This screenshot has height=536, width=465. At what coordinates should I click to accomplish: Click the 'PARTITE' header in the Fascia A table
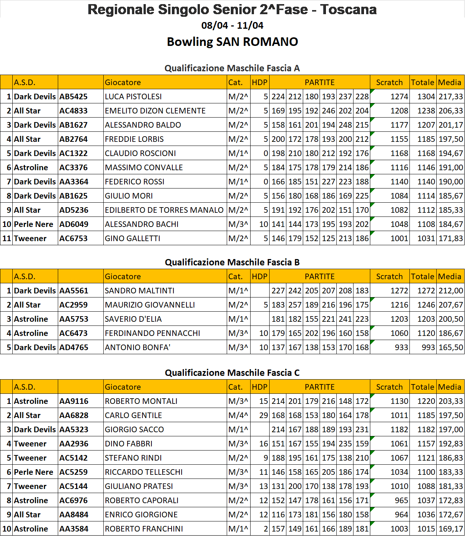point(320,82)
